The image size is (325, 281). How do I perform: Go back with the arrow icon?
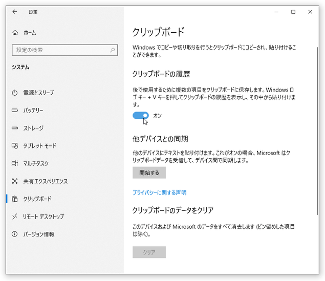click(14, 12)
